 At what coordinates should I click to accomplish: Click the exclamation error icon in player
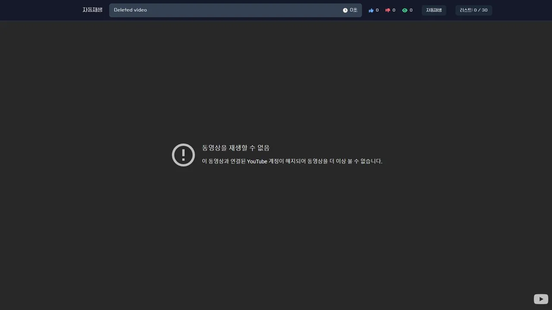pos(183,155)
